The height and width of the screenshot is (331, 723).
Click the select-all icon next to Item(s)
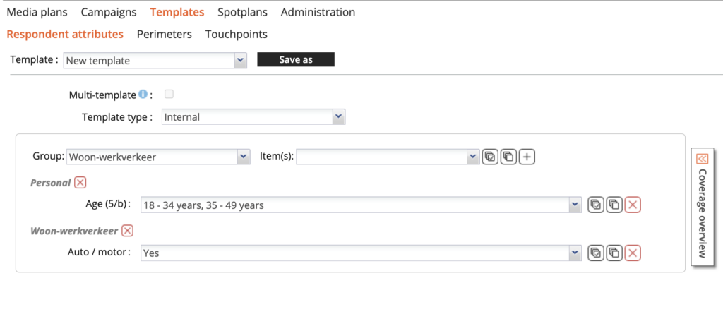491,157
